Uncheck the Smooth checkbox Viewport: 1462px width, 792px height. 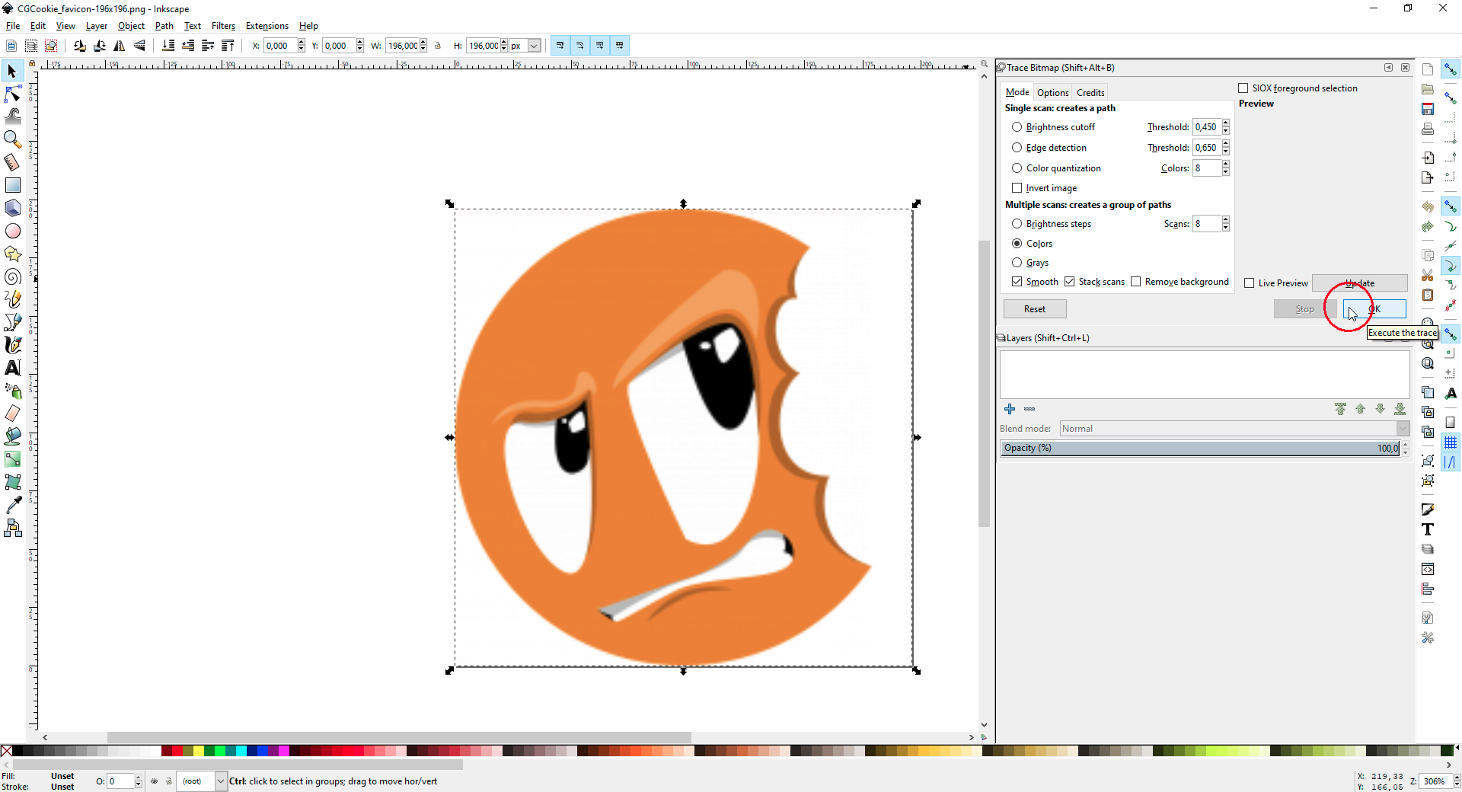coord(1017,282)
